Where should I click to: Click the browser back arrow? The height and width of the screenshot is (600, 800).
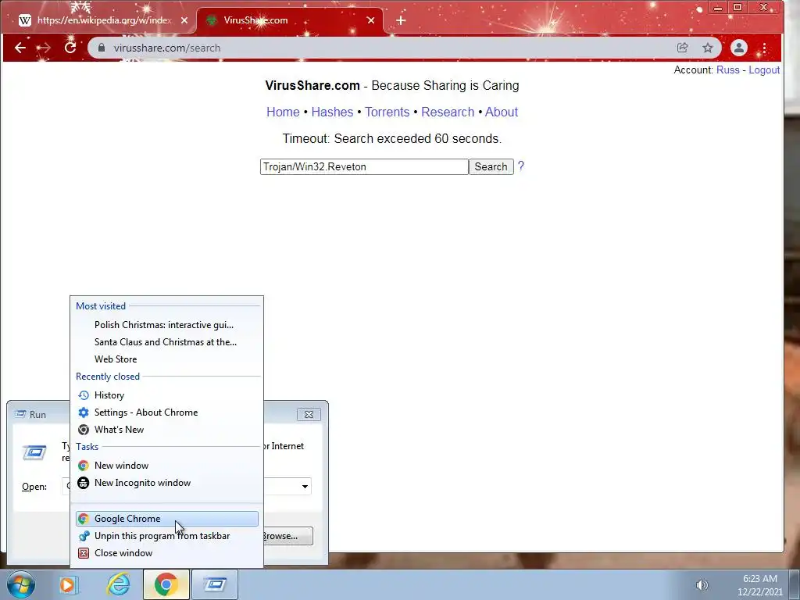(20, 48)
